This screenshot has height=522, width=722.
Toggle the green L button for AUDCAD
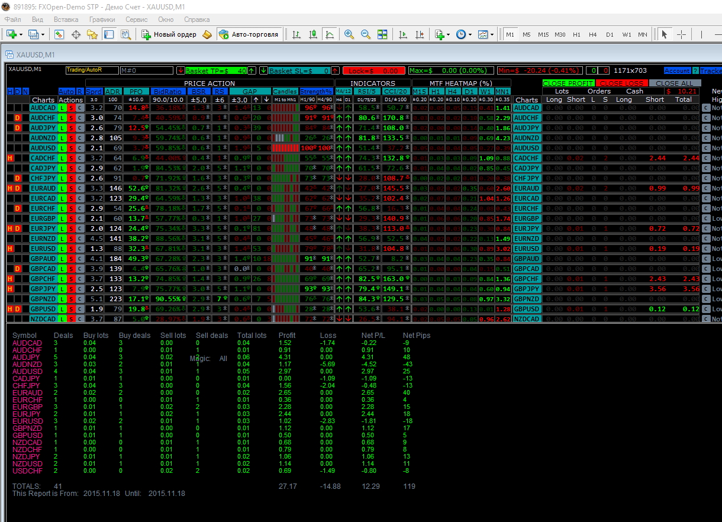63,108
